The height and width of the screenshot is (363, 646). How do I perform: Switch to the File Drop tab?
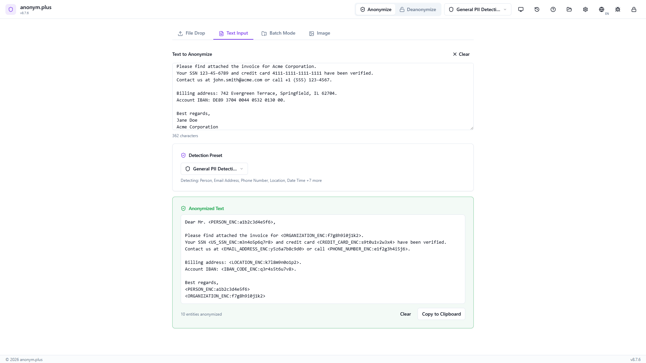coord(191,33)
